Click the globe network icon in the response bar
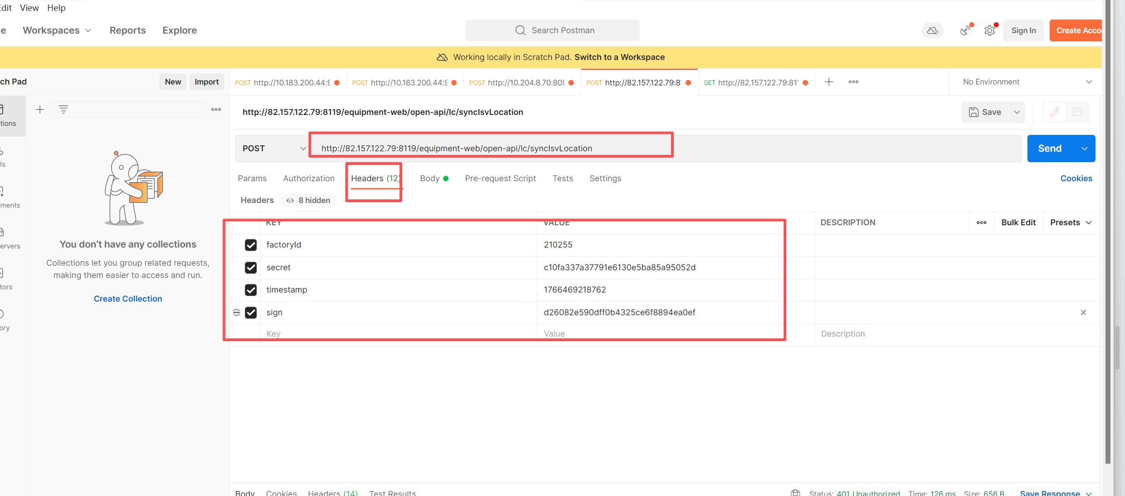 tap(795, 493)
